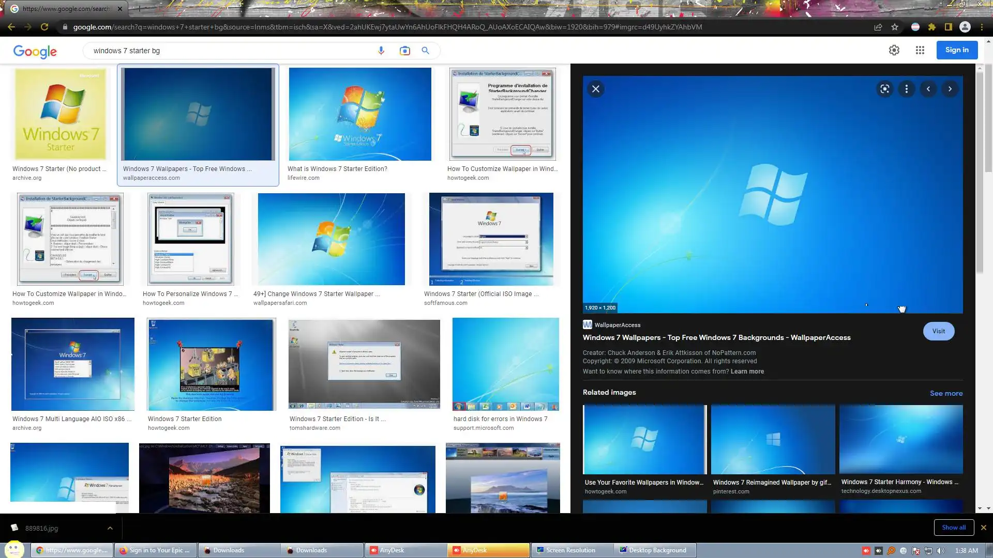Search inside image with Lens icon
993x558 pixels.
point(885,89)
